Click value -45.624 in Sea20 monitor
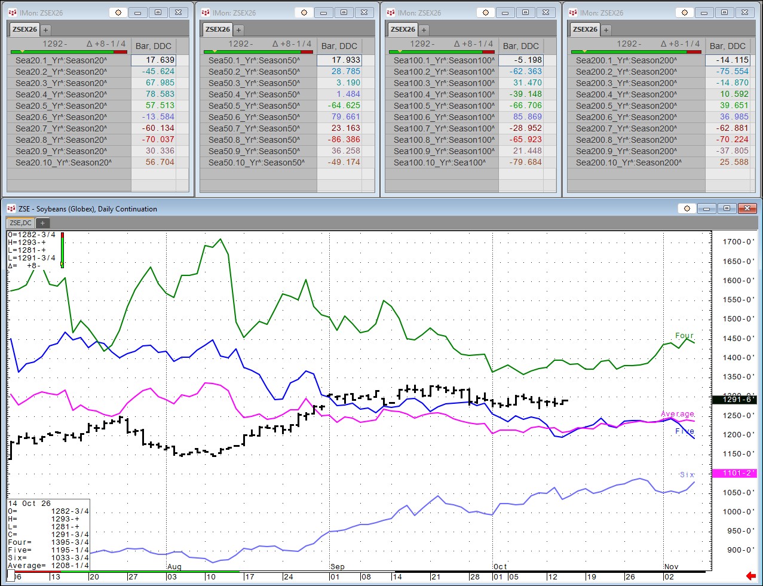Viewport: 763px width, 586px height. pyautogui.click(x=154, y=72)
